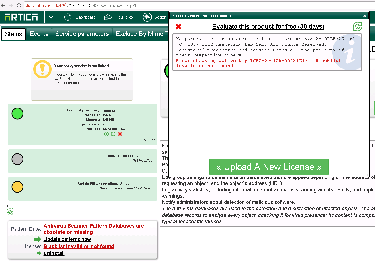
Task: Click the grey Update Process status indicator
Action: point(17,159)
